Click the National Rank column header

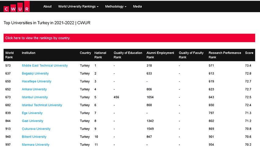coord(100,55)
